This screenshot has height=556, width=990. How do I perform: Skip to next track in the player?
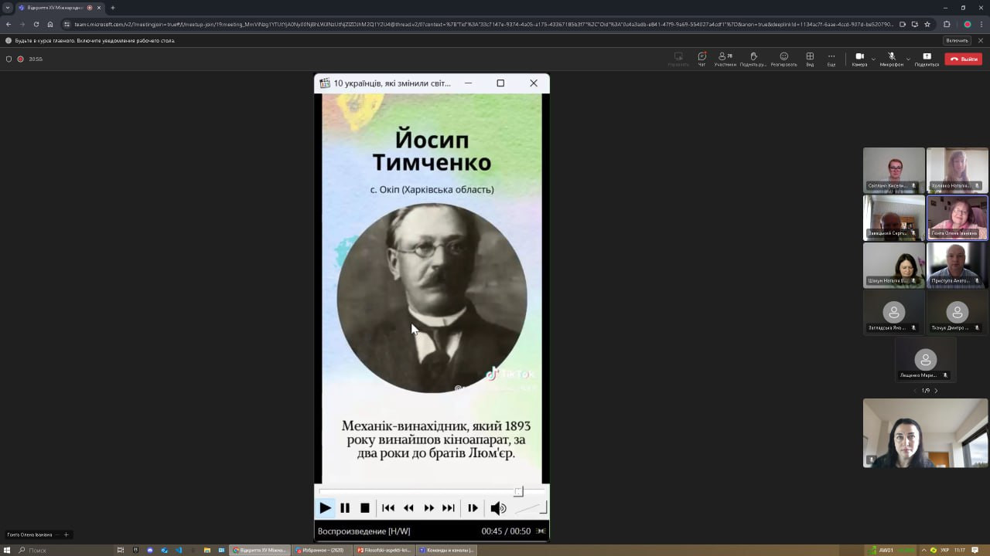click(x=449, y=508)
